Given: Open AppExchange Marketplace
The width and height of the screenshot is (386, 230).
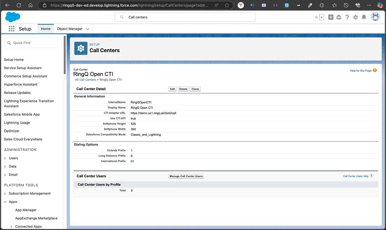Looking at the screenshot, I should [36, 218].
